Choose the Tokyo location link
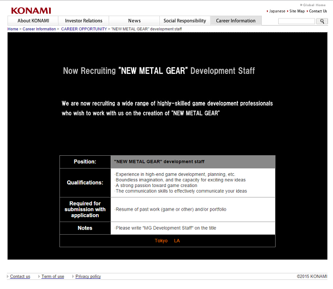 point(161,241)
